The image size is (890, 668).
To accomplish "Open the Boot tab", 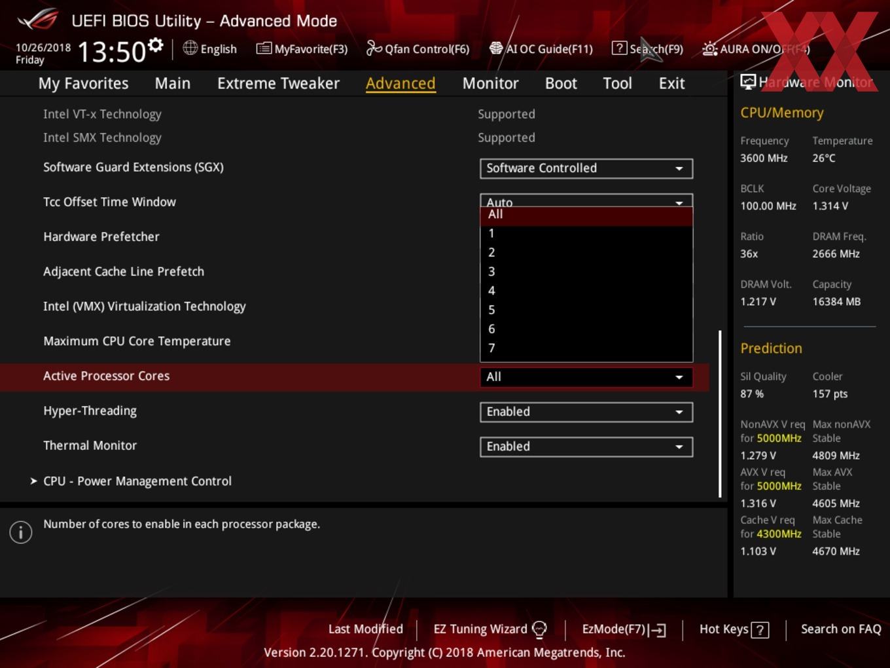I will [x=561, y=83].
